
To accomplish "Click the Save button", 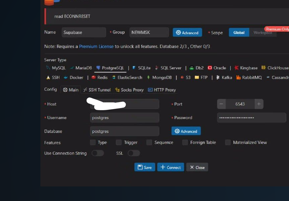I will 145,167.
